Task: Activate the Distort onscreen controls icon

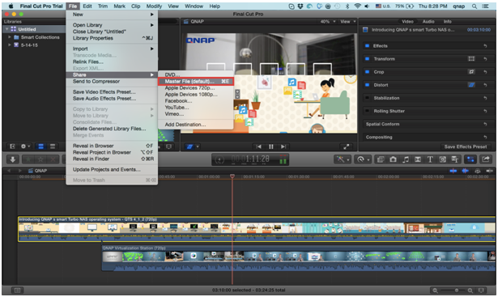Action: 471,85
